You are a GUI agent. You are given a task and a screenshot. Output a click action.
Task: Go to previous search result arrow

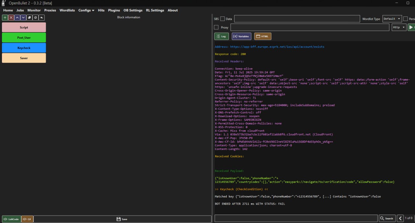click(x=400, y=218)
